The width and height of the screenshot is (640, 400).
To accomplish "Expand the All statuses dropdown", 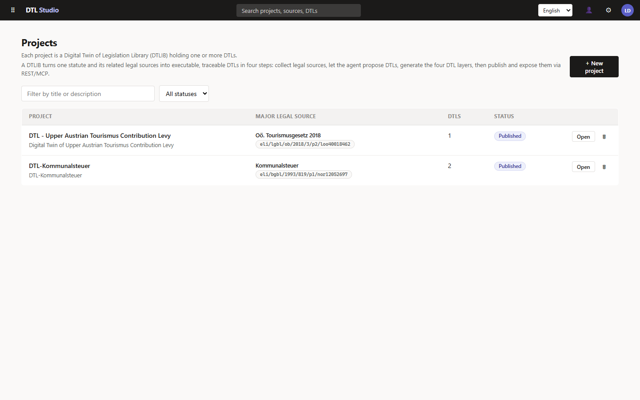I will (184, 94).
